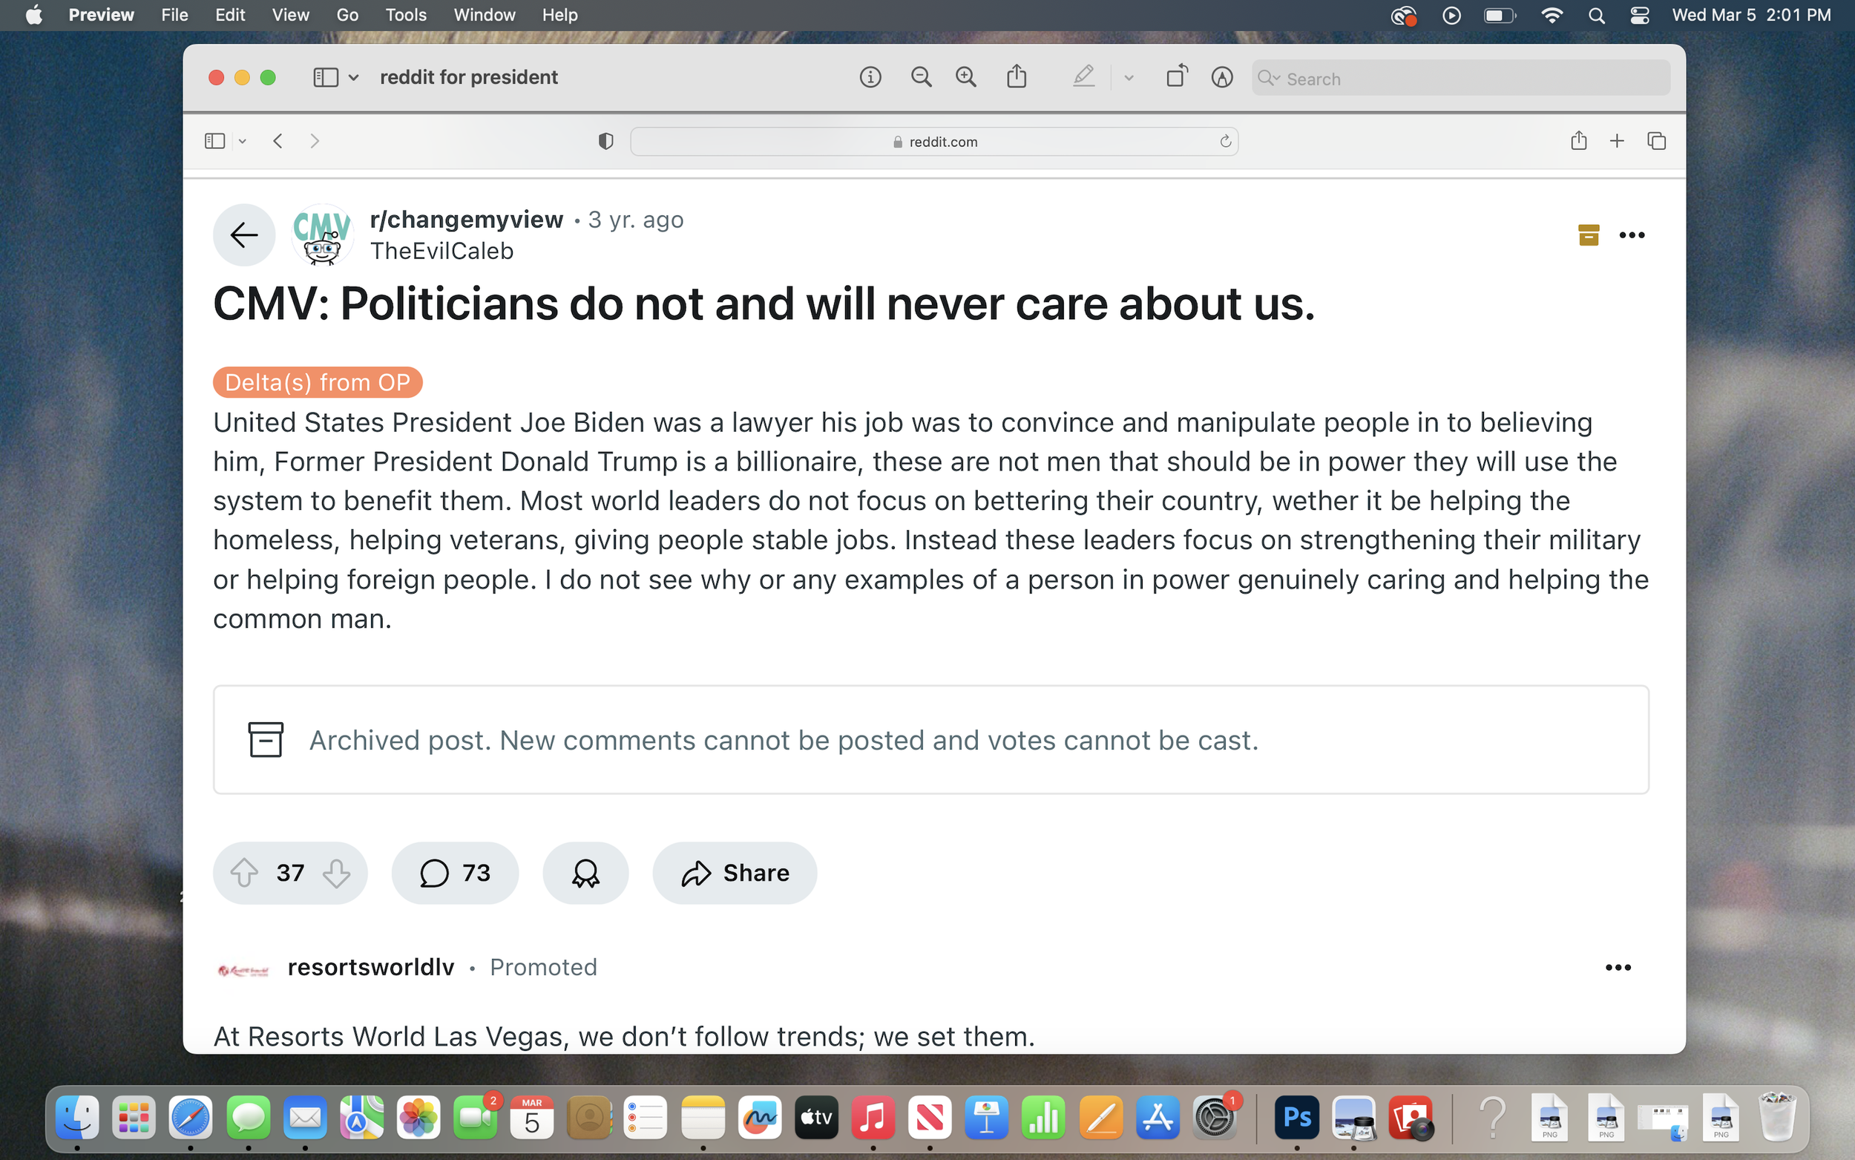Open the r/changemyview subreddit link

point(466,220)
